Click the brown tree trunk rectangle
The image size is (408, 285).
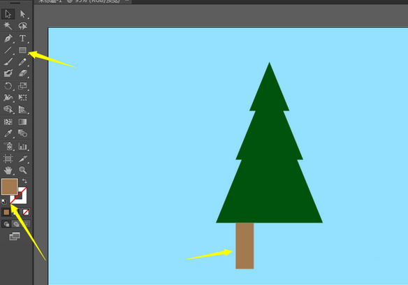tap(245, 246)
